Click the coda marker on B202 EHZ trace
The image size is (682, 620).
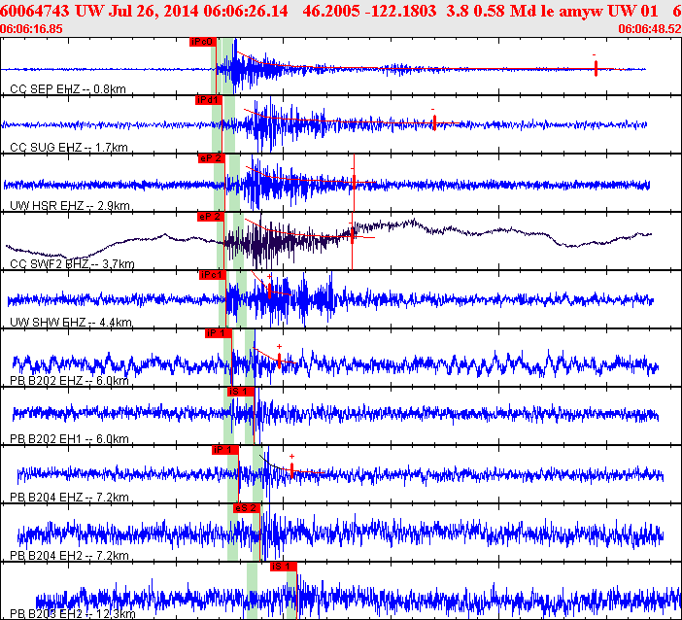point(279,361)
